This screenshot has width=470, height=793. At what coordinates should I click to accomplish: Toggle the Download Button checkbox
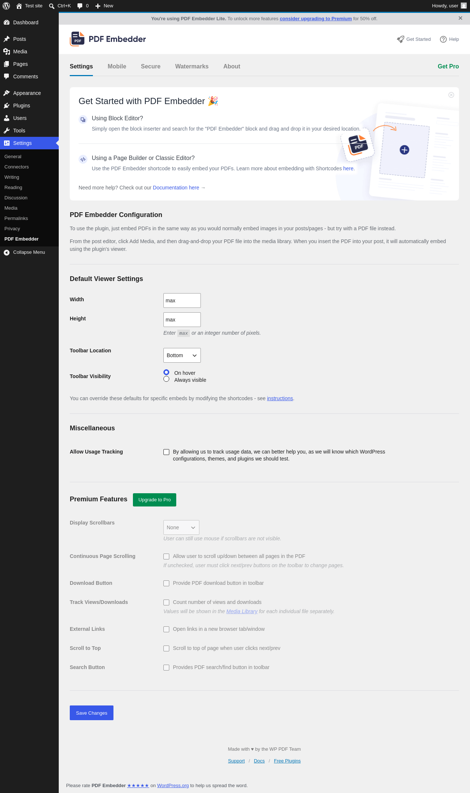166,583
